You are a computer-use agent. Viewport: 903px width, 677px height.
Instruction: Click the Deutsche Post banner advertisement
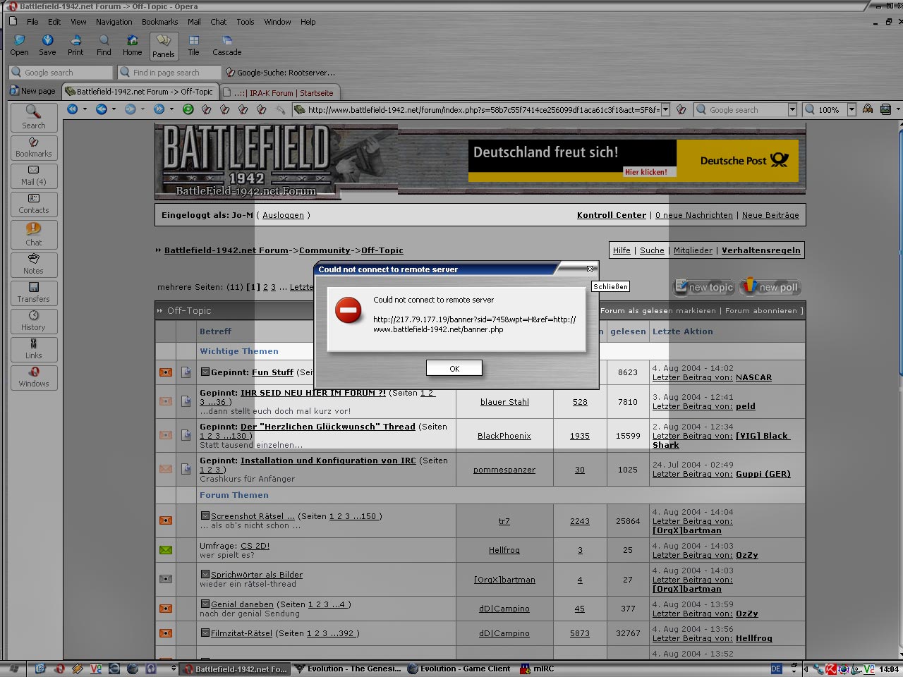(x=633, y=161)
